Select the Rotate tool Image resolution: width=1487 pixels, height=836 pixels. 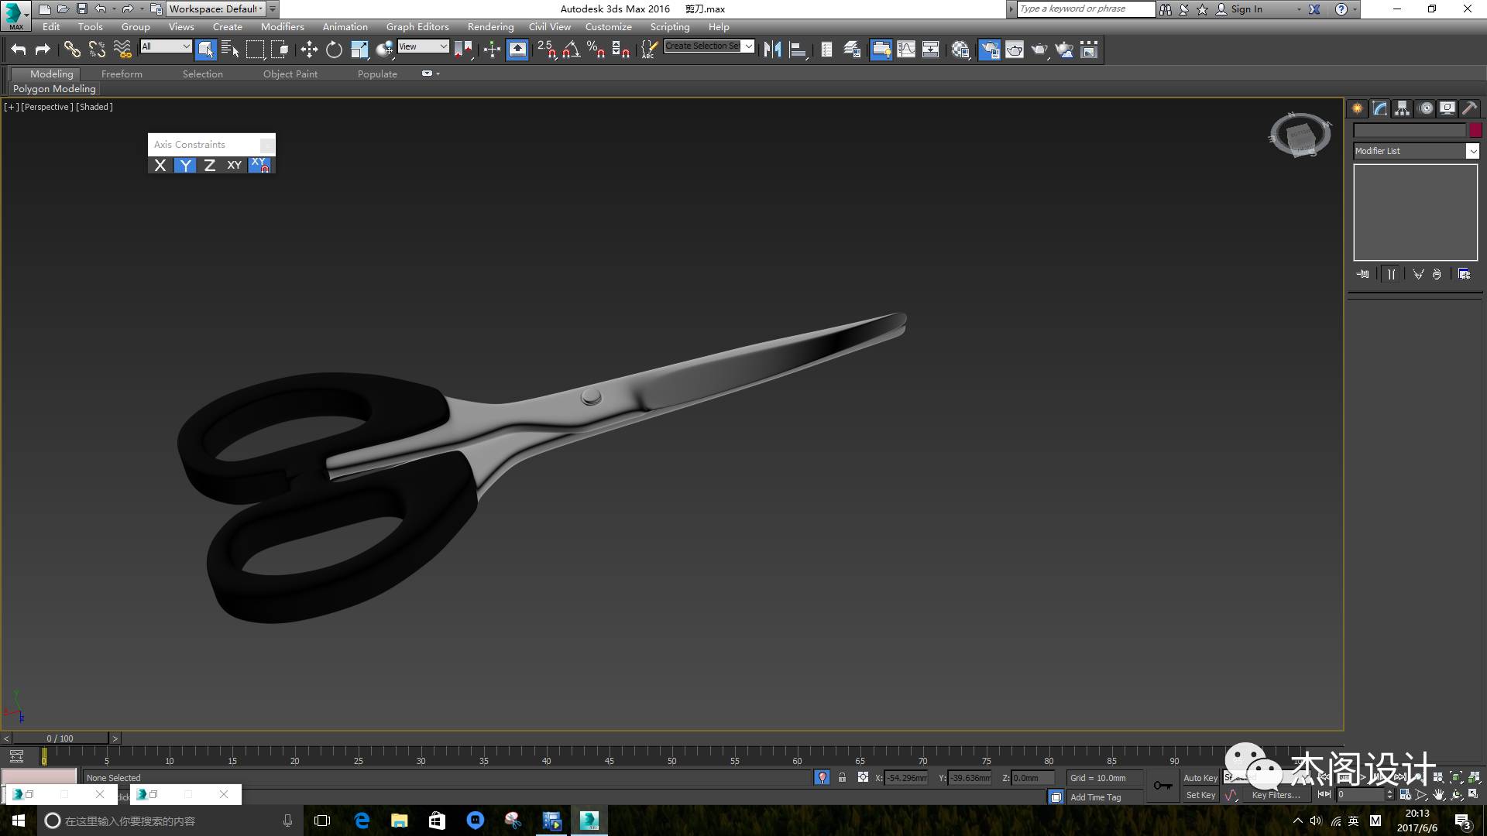pos(334,50)
